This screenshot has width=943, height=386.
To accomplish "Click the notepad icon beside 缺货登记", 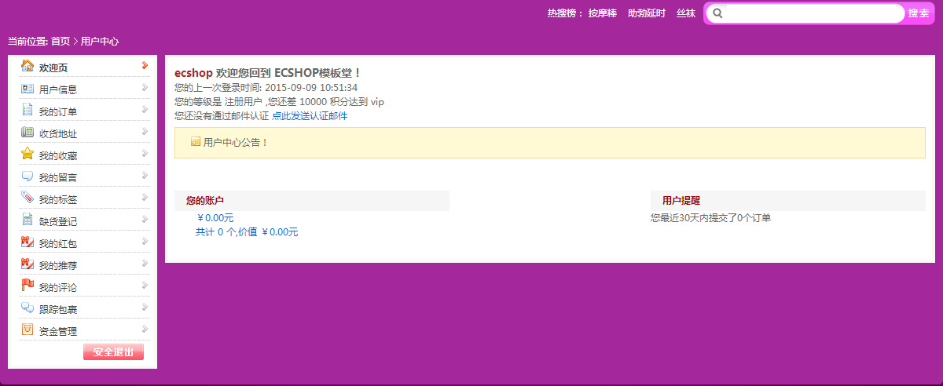I will click(28, 220).
